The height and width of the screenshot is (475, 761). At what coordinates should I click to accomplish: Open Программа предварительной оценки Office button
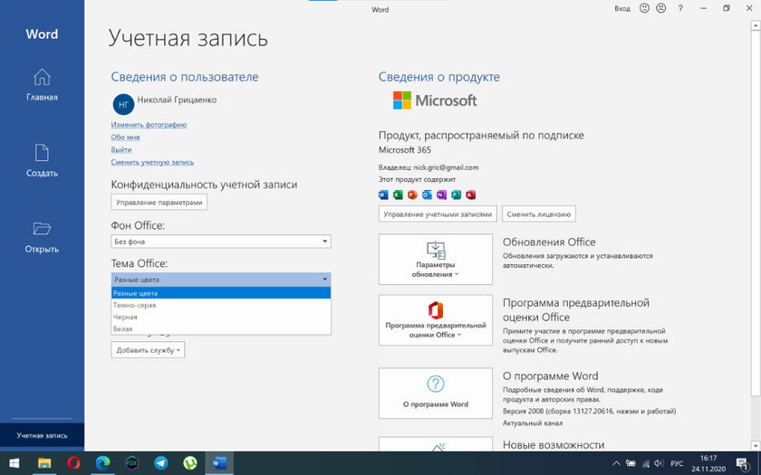tap(436, 320)
